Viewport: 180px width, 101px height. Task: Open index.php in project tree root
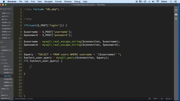point(5,89)
